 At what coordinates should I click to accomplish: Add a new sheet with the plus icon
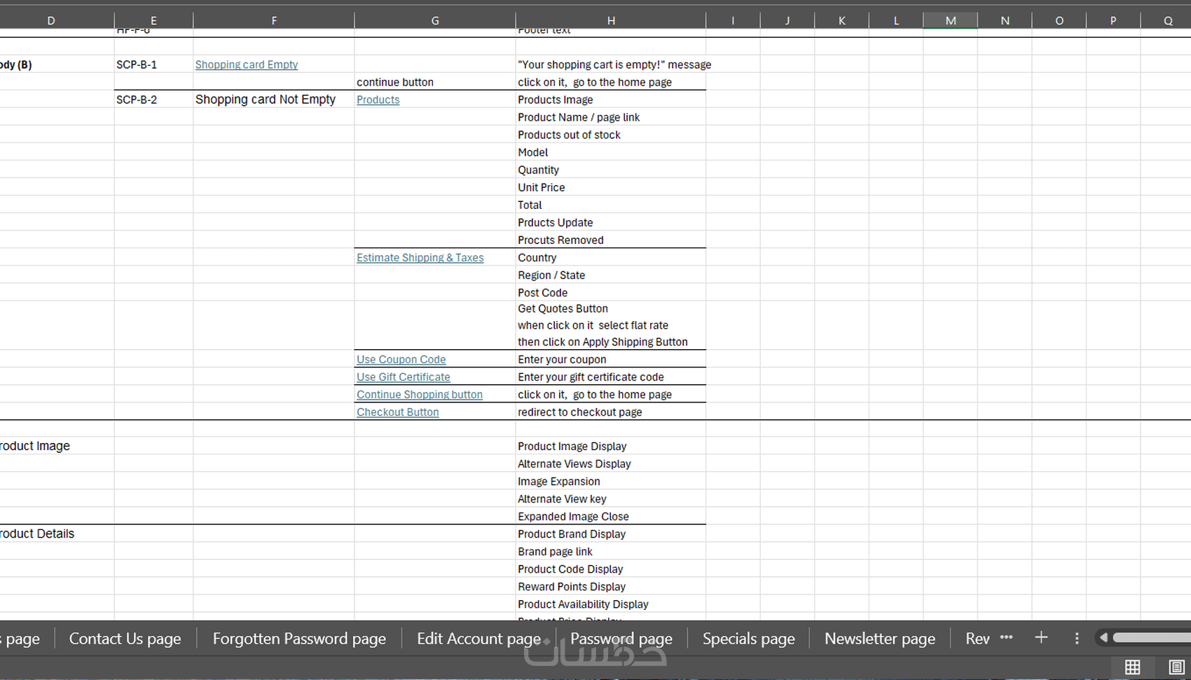pyautogui.click(x=1041, y=637)
